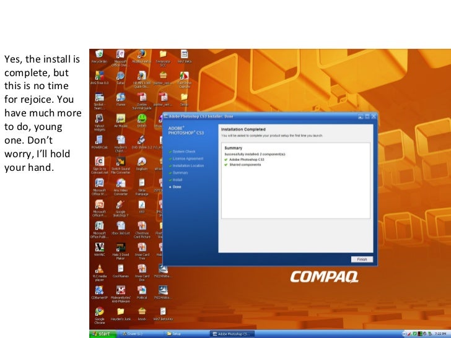Viewport: 451px width, 338px height.
Task: Click the License Agreement installer step
Action: point(186,158)
